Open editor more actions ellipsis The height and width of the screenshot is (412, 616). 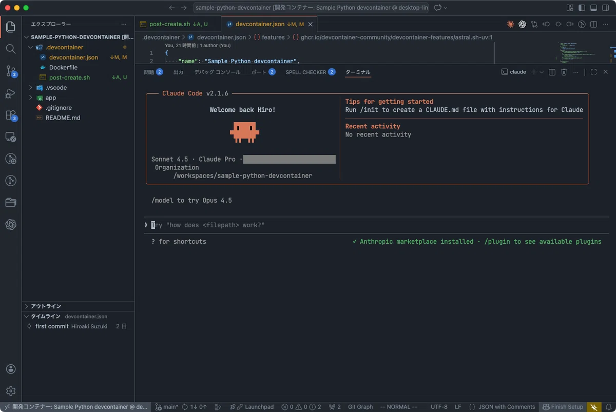(605, 24)
